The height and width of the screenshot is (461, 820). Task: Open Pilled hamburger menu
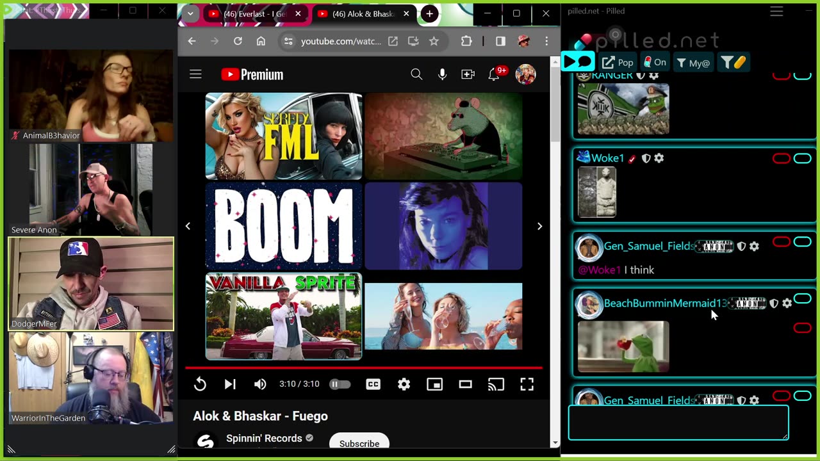776,12
